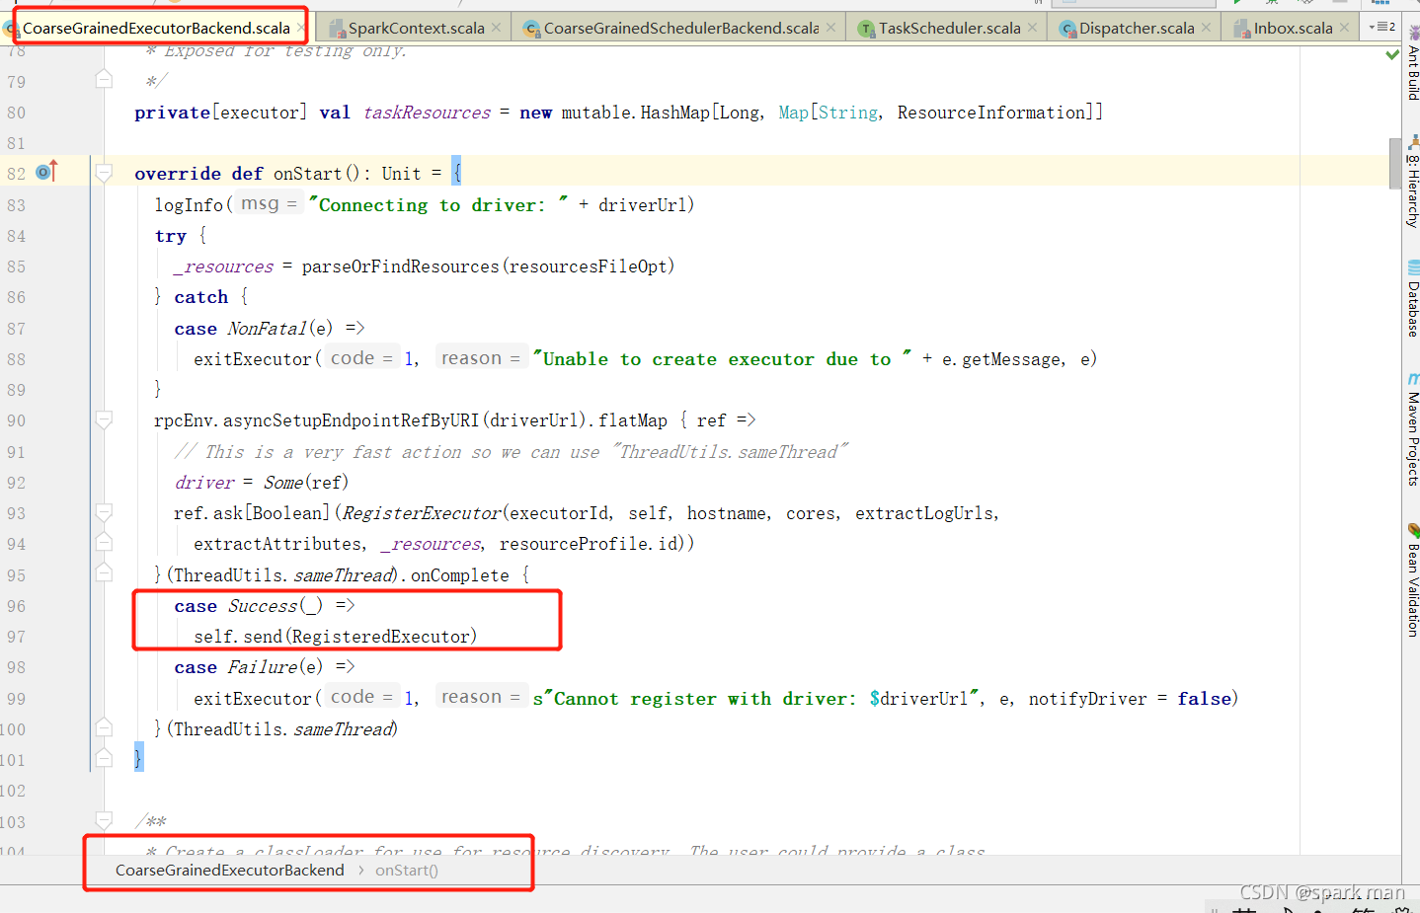The image size is (1420, 913).
Task: Click the notifyDriver parameter on line 99
Action: [1088, 699]
